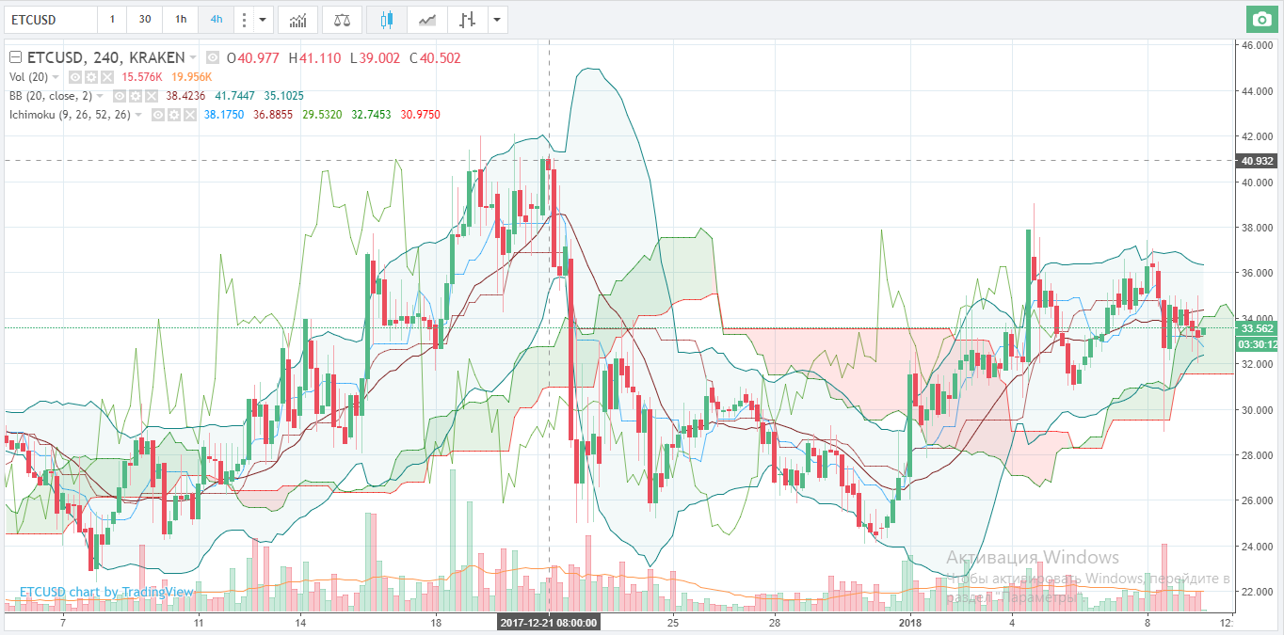
Task: Toggle visibility eye of Vol (20) indicator
Action: pyautogui.click(x=77, y=77)
